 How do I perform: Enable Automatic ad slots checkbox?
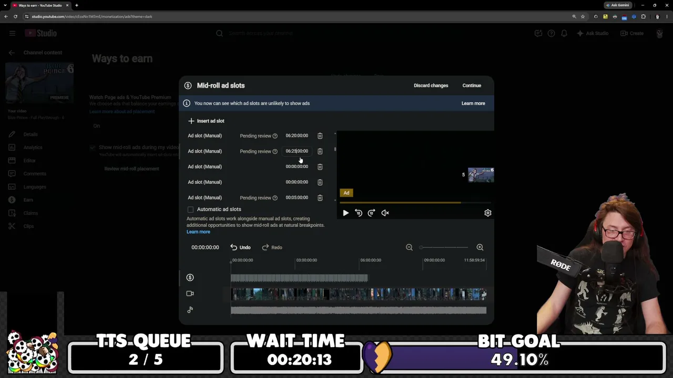[190, 209]
